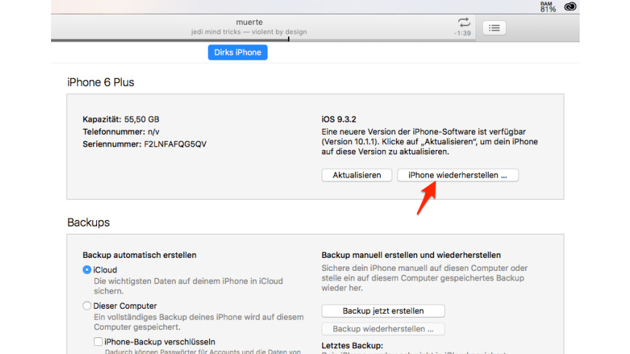Click the Letztes Backup label

pos(352,345)
